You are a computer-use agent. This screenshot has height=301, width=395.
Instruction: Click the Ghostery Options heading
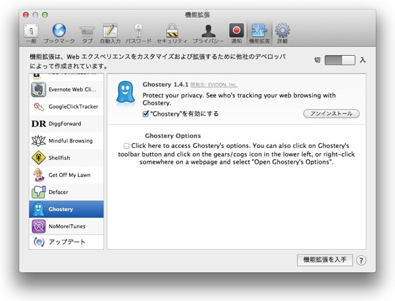click(x=172, y=136)
